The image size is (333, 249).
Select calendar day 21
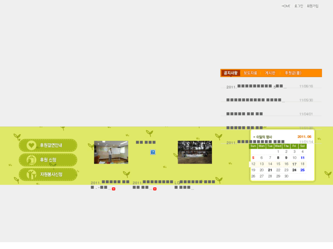(x=270, y=170)
